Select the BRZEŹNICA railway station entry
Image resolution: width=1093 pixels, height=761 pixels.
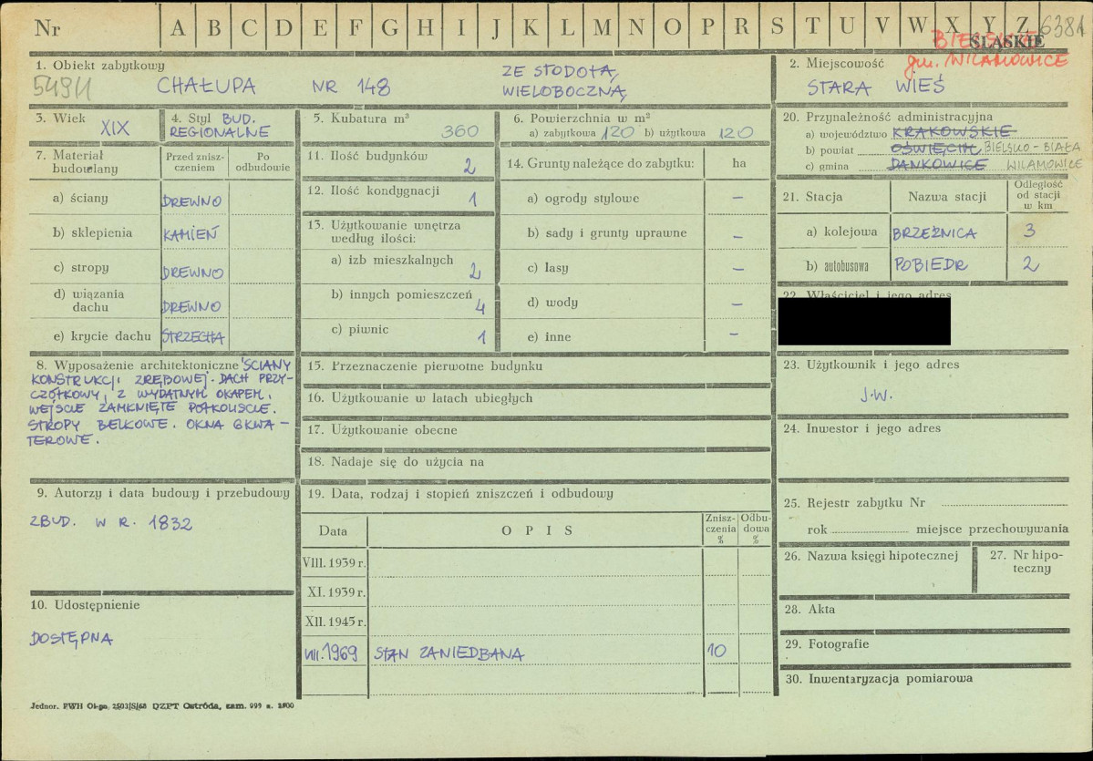(934, 233)
